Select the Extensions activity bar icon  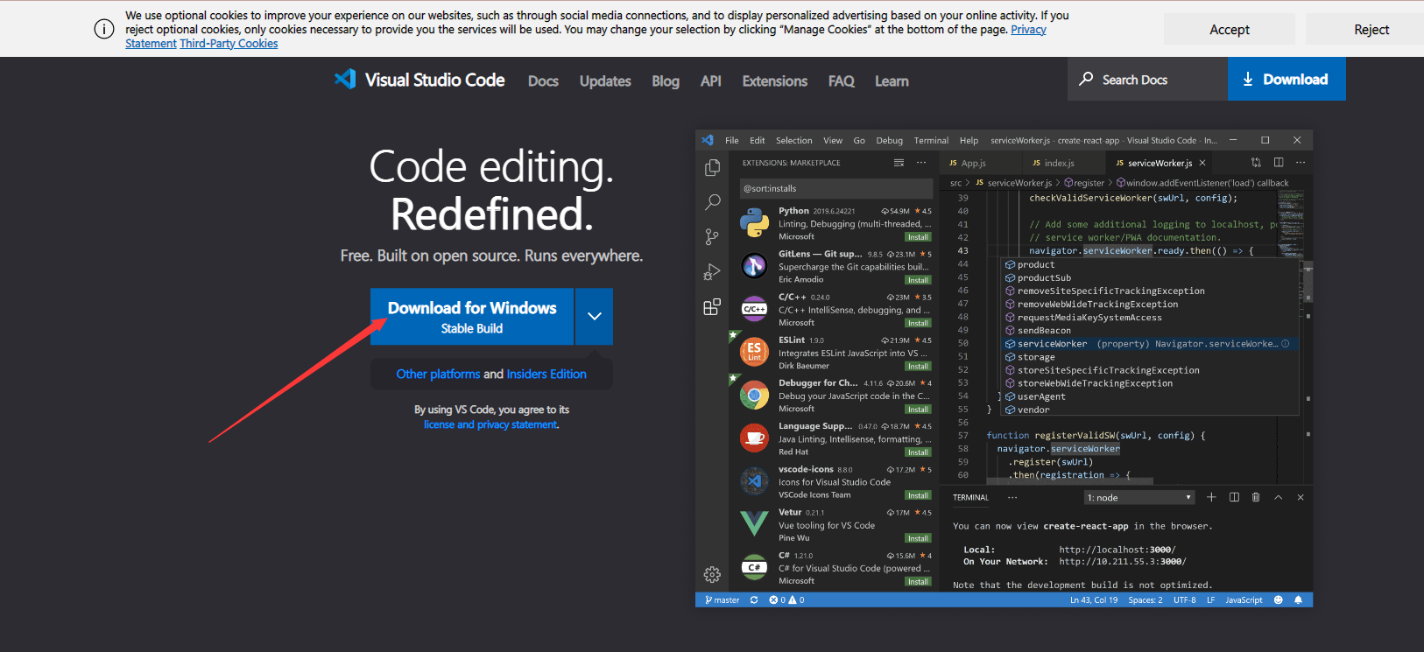(x=712, y=307)
